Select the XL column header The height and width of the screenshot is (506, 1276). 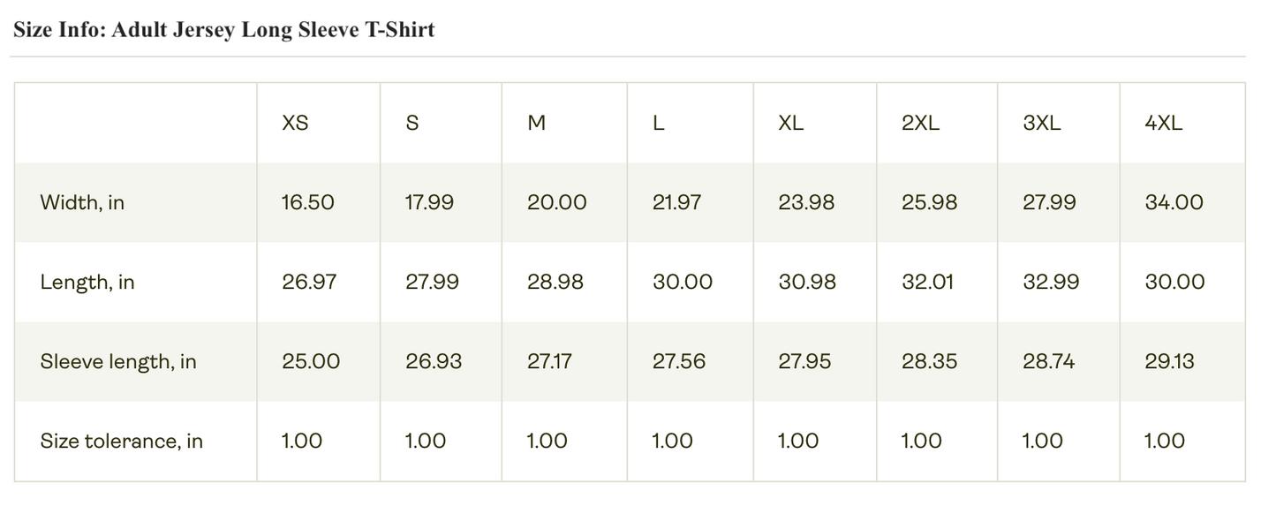click(791, 124)
